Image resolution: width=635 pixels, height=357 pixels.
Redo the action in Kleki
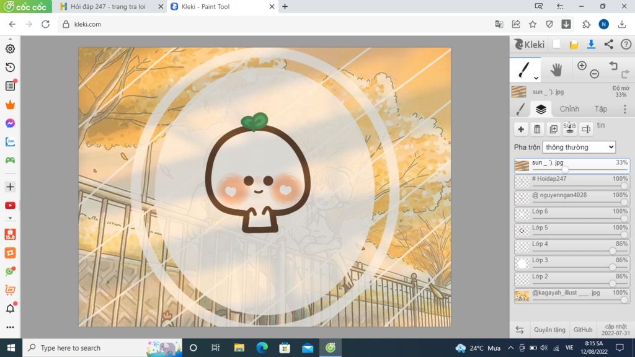[x=625, y=74]
